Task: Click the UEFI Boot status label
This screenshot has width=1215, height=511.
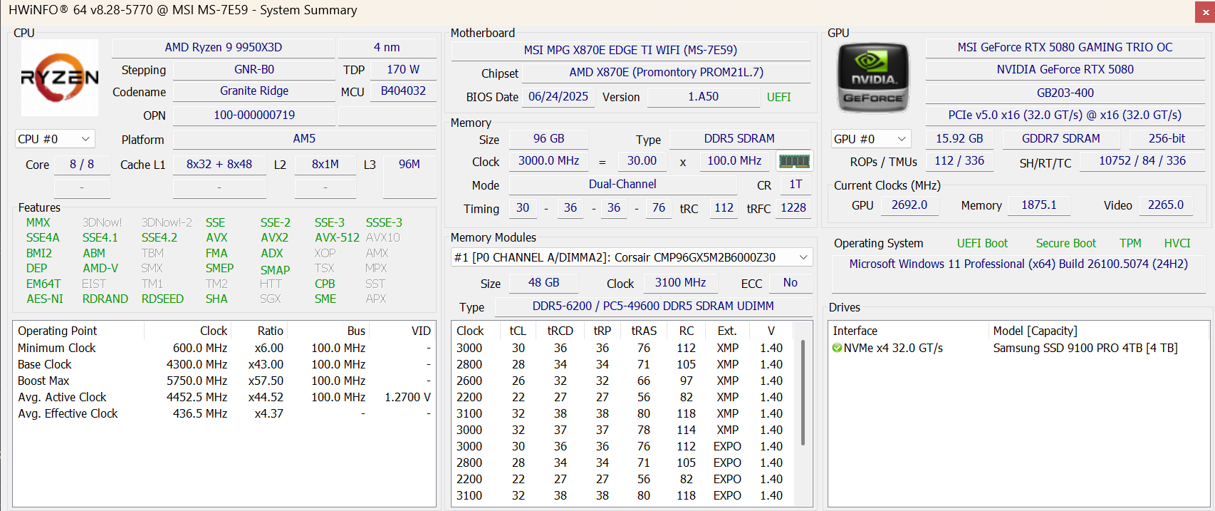Action: pos(982,243)
